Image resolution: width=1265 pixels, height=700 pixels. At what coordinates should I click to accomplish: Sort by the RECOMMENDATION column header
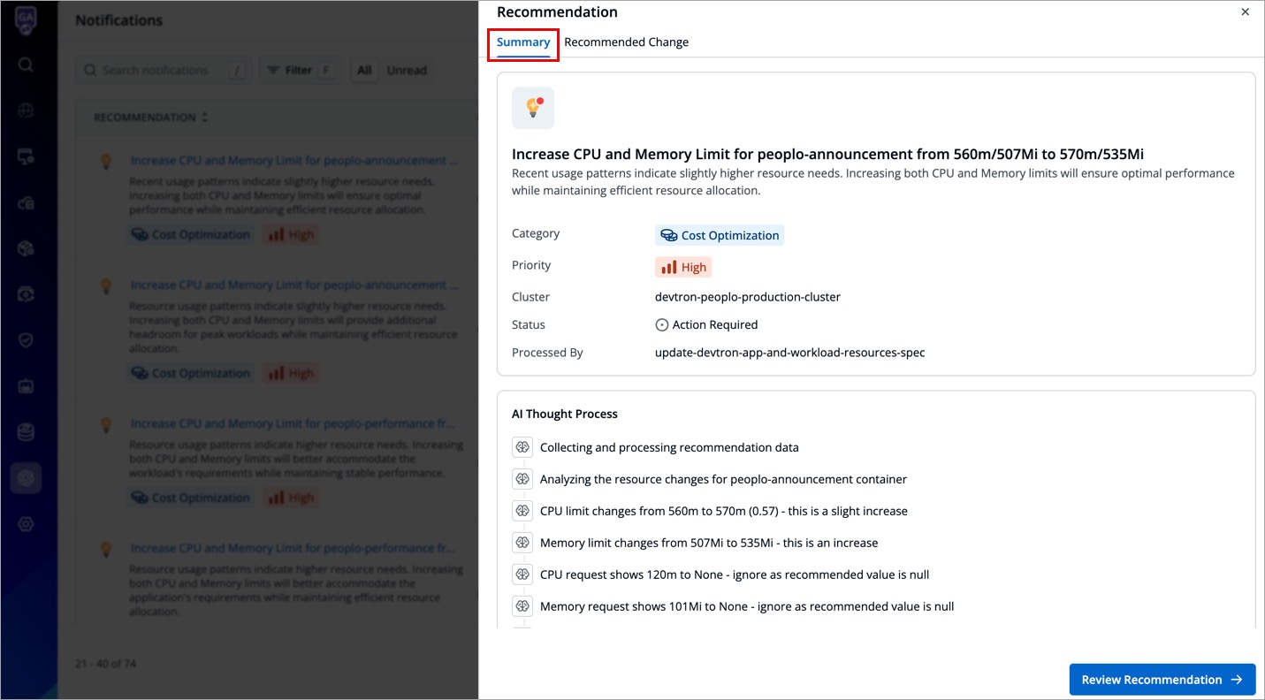[x=150, y=118]
